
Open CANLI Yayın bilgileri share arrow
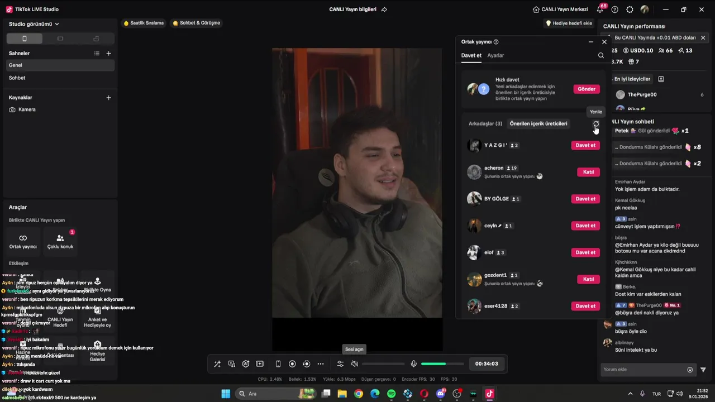click(x=384, y=9)
